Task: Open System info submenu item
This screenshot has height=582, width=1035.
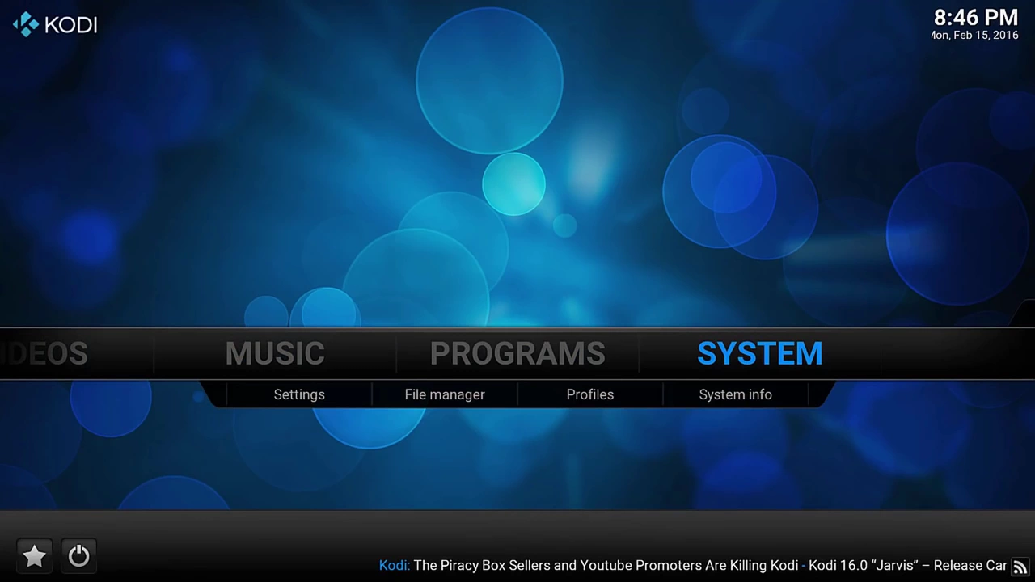Action: pyautogui.click(x=735, y=394)
